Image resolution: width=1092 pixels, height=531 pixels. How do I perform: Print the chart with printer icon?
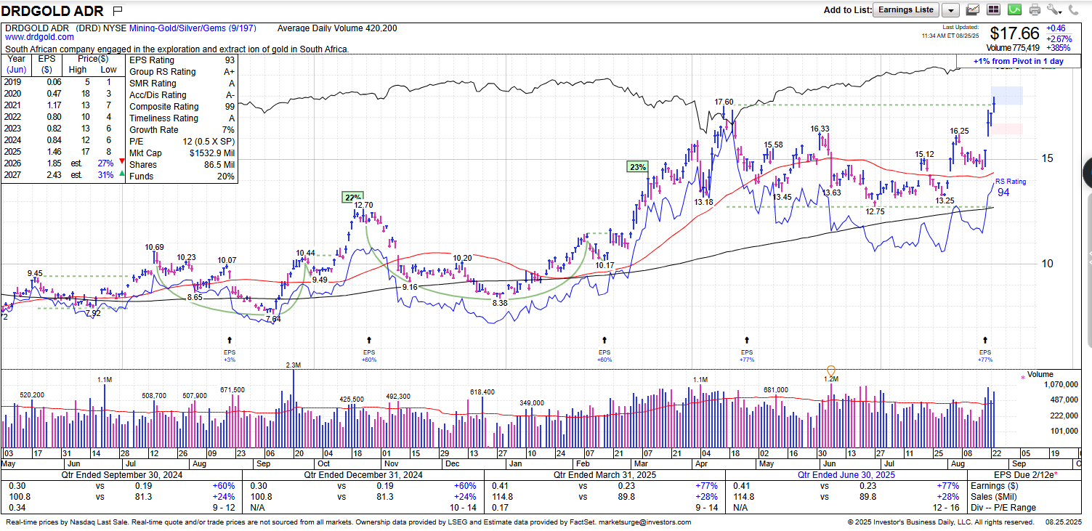point(1035,10)
